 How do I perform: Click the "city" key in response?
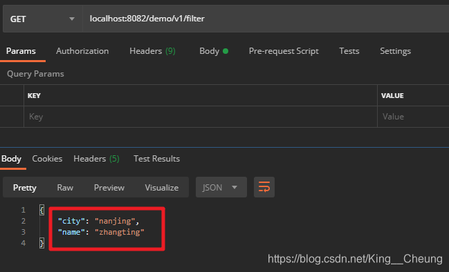pos(71,221)
